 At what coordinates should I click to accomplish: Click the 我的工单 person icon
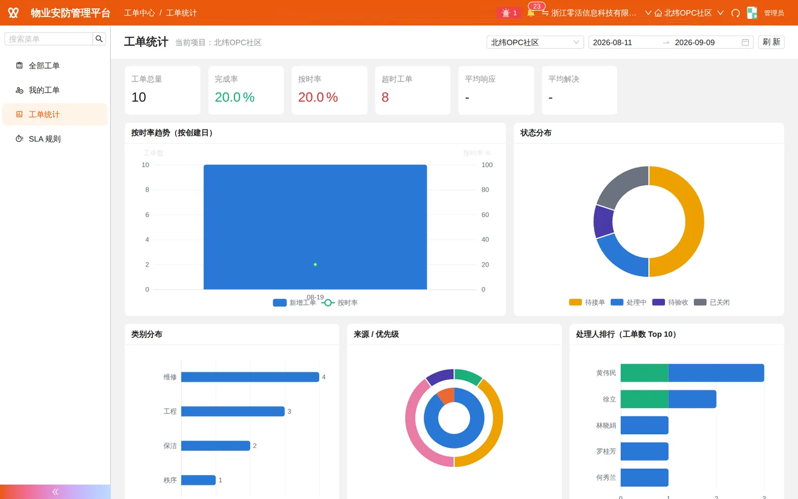(x=19, y=90)
